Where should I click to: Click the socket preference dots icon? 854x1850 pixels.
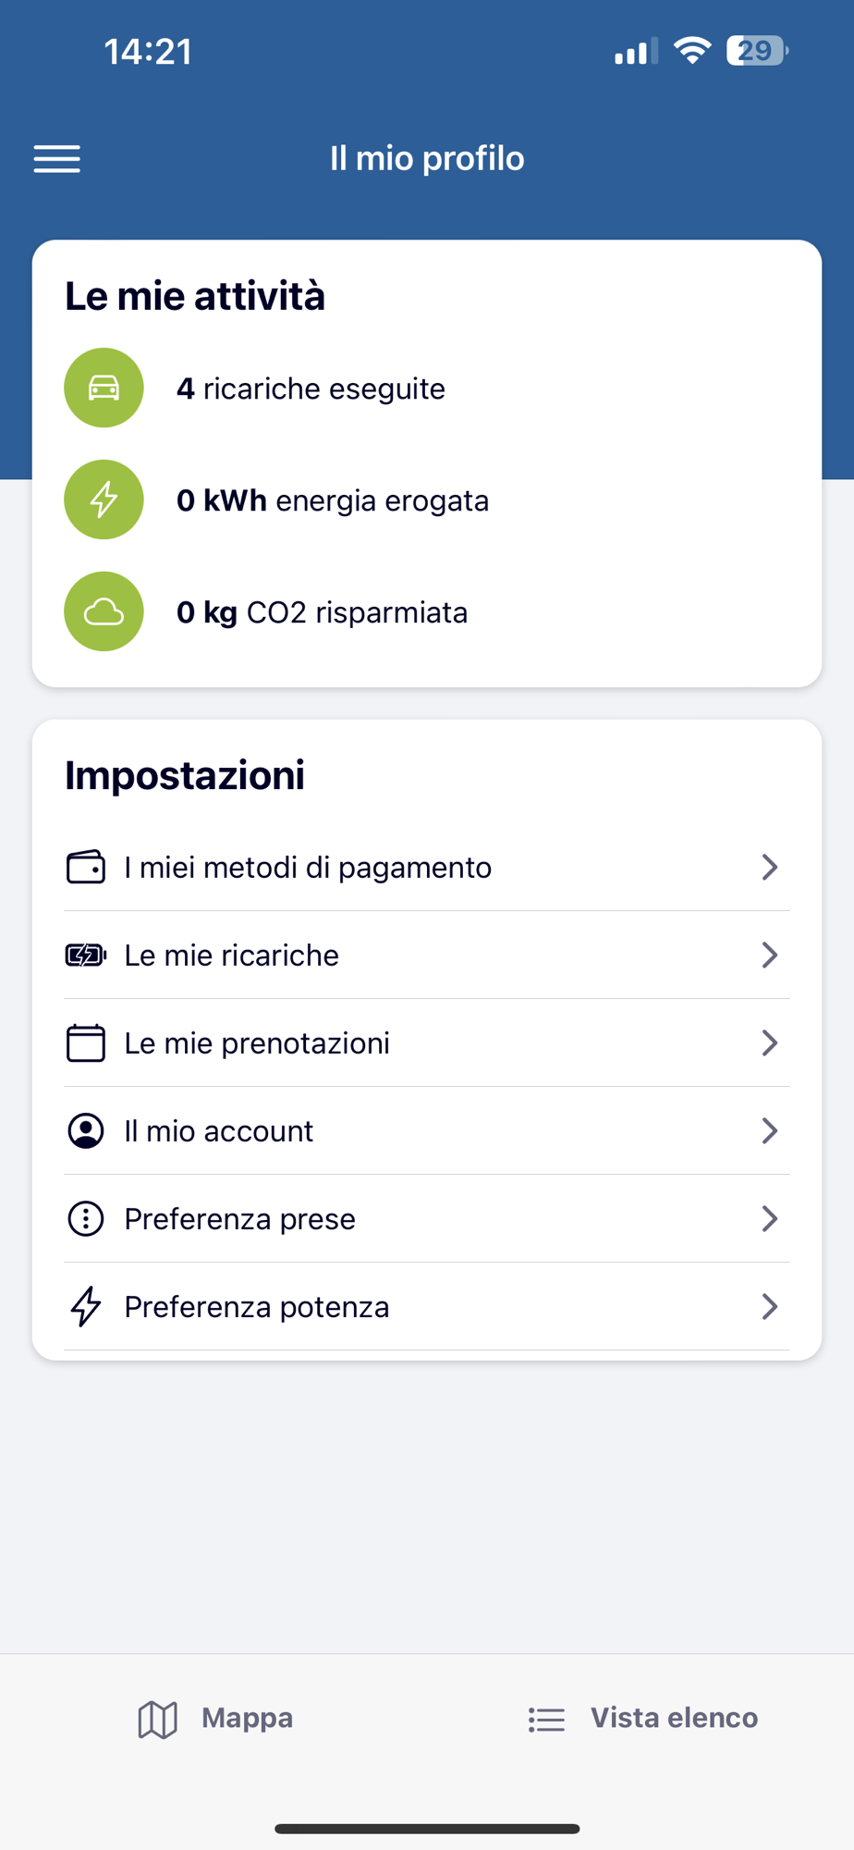coord(86,1219)
